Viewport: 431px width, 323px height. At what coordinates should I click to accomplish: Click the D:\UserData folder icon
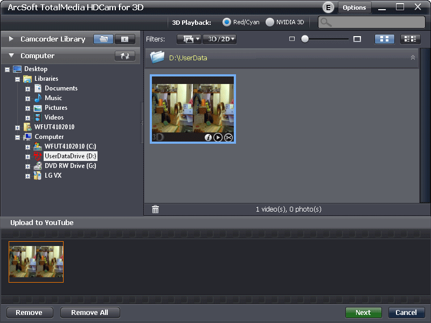click(157, 57)
